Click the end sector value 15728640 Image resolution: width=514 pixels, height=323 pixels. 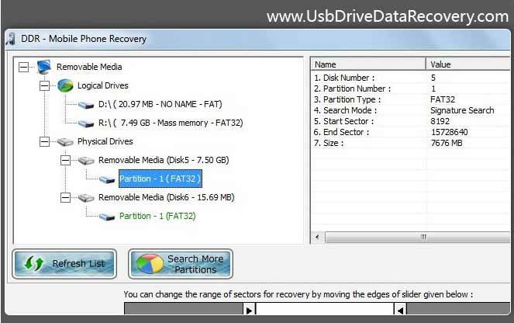tap(449, 132)
